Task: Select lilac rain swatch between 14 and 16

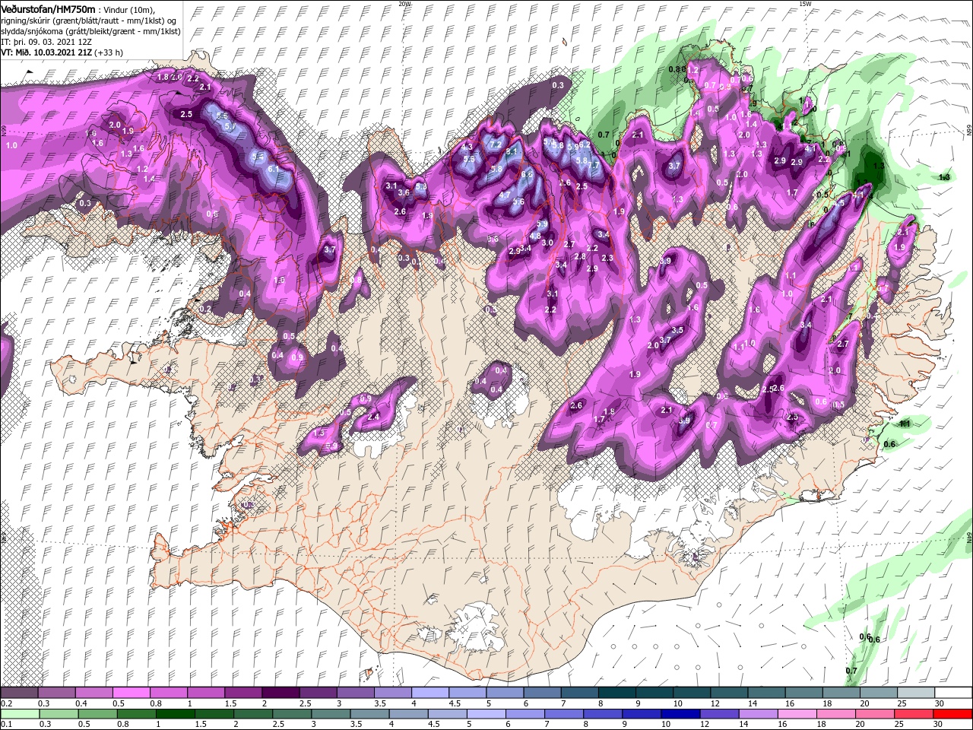Action: 758,713
